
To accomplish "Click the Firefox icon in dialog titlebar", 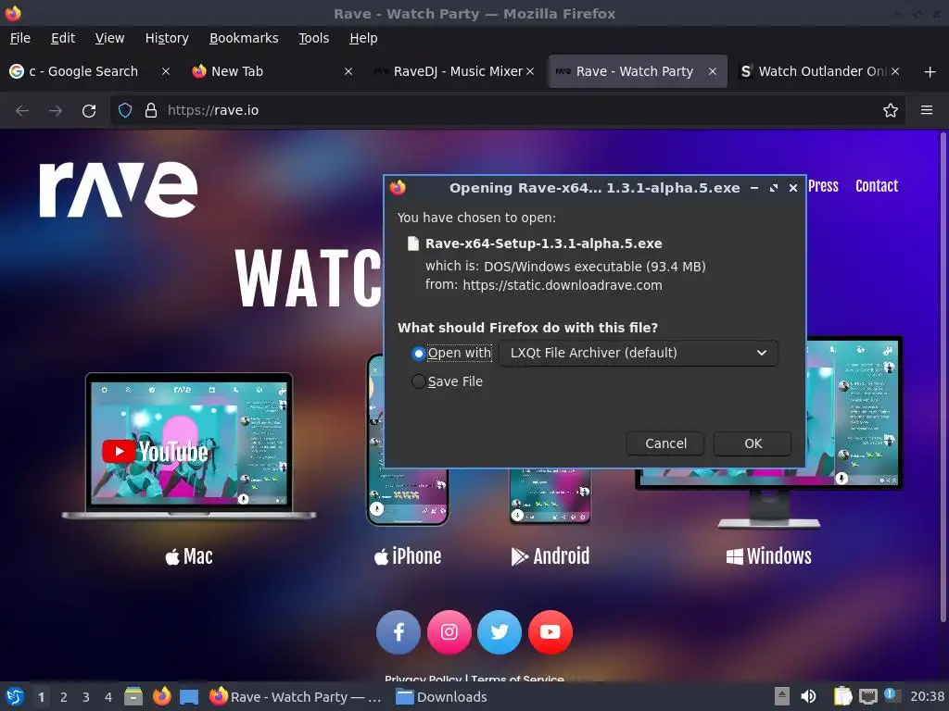I will point(398,187).
